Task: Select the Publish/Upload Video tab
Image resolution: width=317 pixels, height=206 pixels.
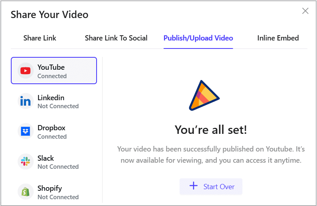Action: pyautogui.click(x=198, y=38)
